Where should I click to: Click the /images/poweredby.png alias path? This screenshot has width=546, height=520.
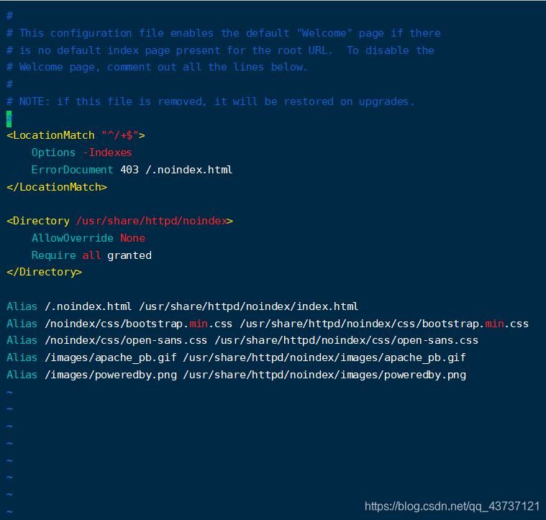[x=113, y=375]
